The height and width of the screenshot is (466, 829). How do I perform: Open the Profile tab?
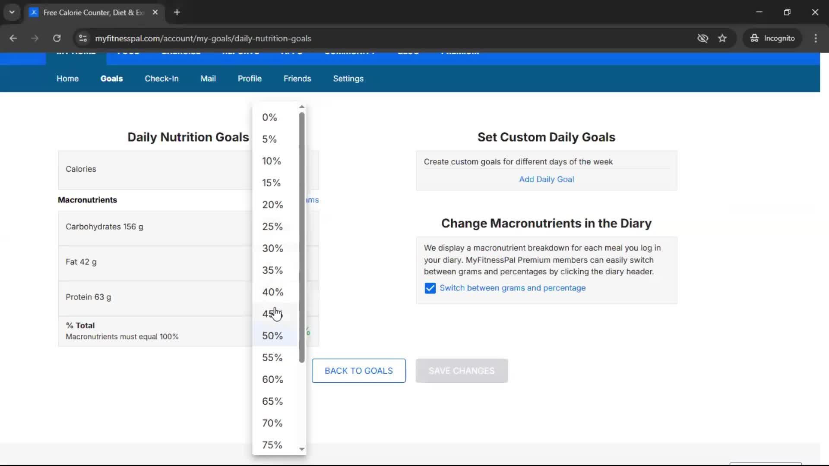click(x=250, y=79)
